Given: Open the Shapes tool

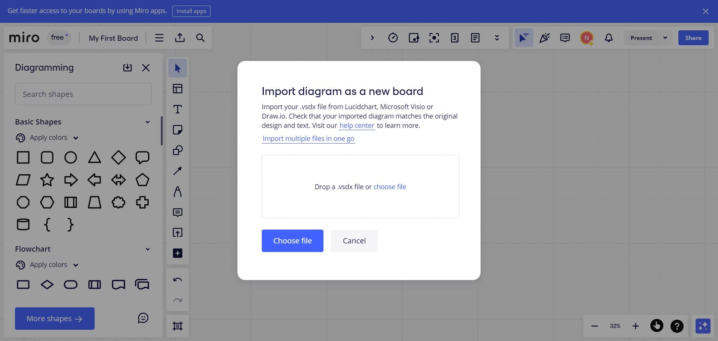Looking at the screenshot, I should [178, 150].
